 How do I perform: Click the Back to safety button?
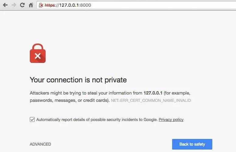[x=192, y=144]
